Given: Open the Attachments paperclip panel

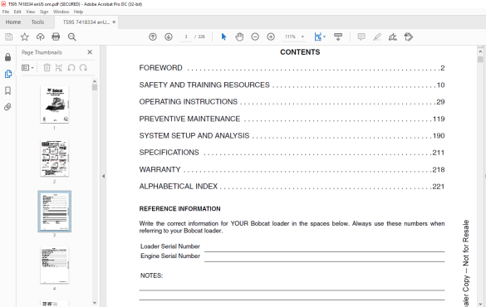Looking at the screenshot, I should 7,107.
